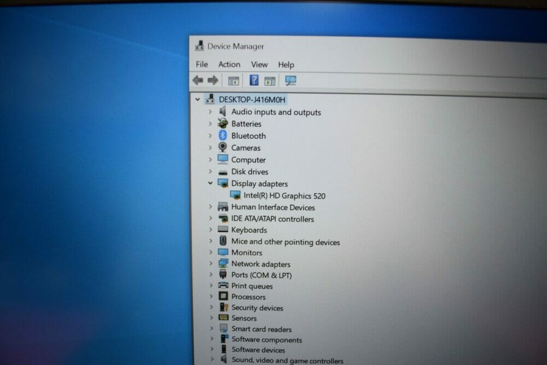Click the Device Manager title bar icon

click(x=200, y=46)
